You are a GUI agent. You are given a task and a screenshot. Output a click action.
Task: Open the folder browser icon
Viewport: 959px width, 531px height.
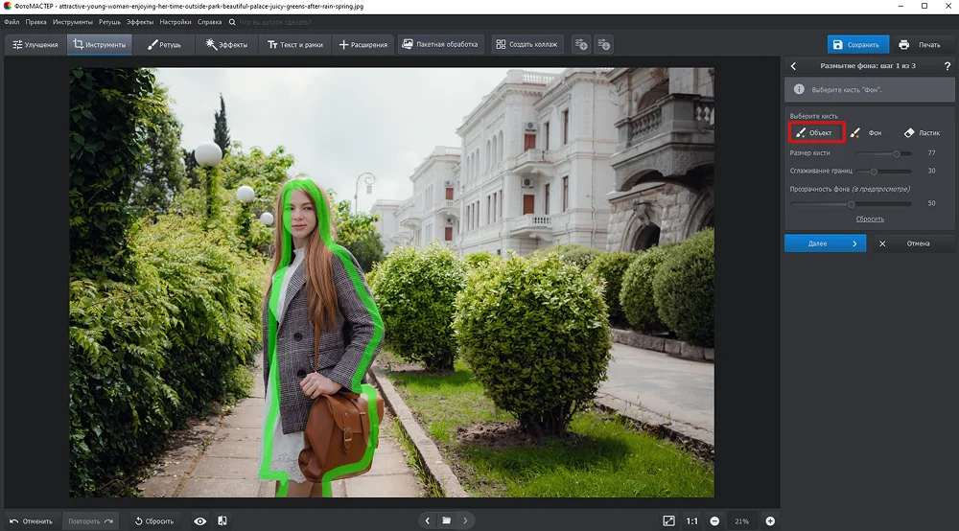tap(447, 520)
